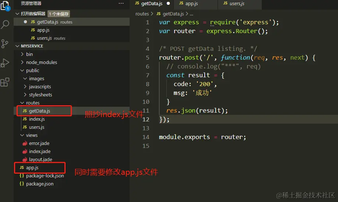Click the jade icon beside error.jade
Image resolution: width=338 pixels, height=202 pixels.
pos(25,143)
